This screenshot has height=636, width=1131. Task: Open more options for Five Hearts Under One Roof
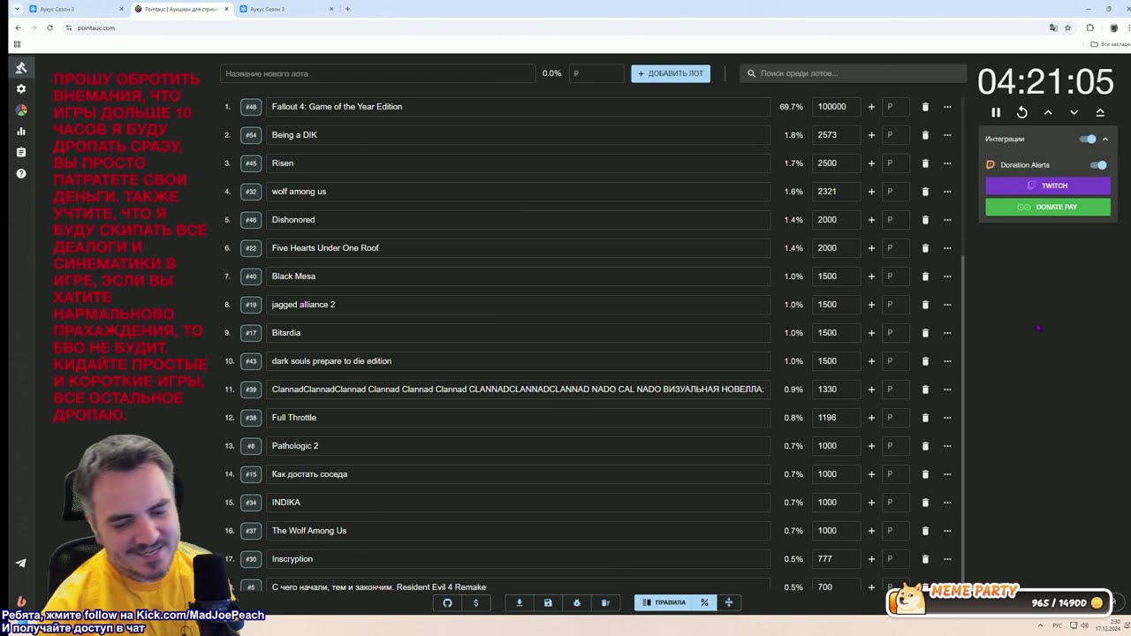(947, 248)
